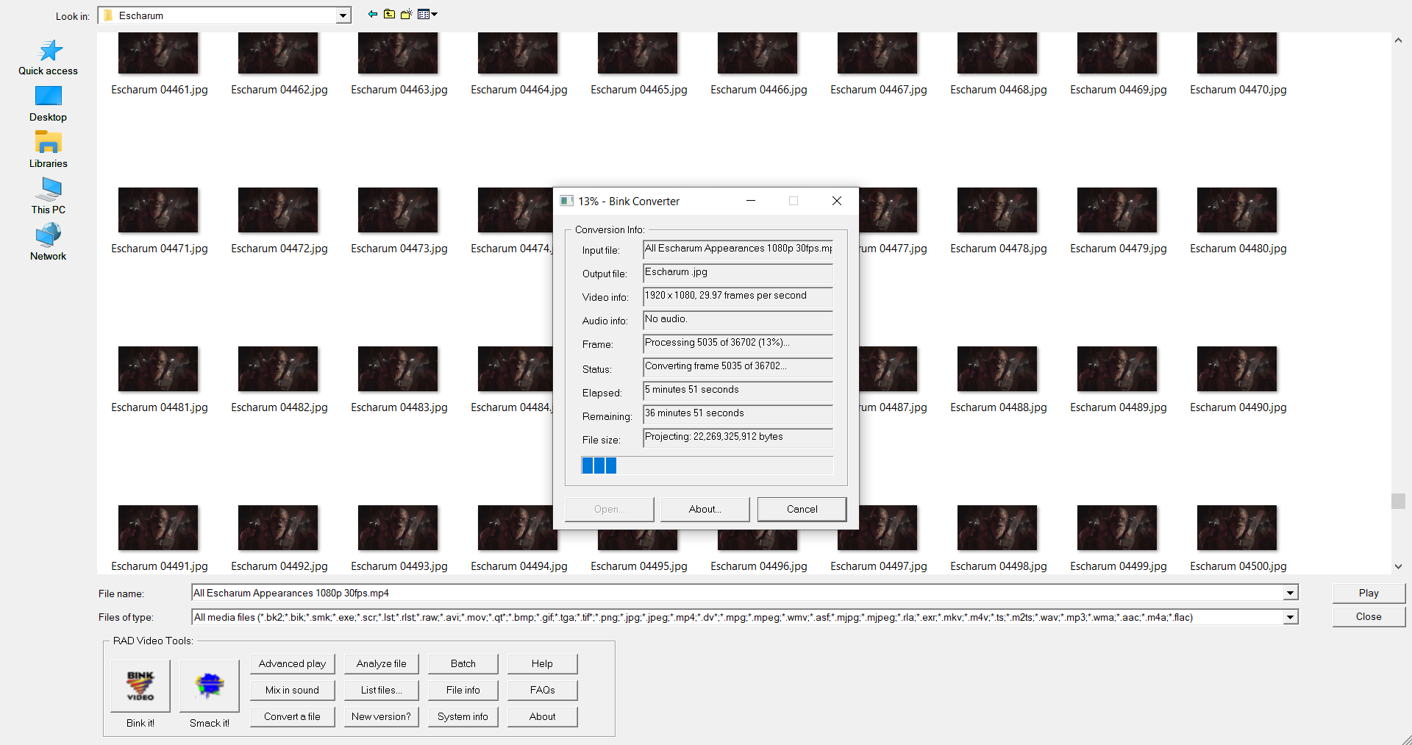This screenshot has height=745, width=1412.
Task: Select the Escharum 04471.jpg thumbnail
Action: pyautogui.click(x=158, y=210)
